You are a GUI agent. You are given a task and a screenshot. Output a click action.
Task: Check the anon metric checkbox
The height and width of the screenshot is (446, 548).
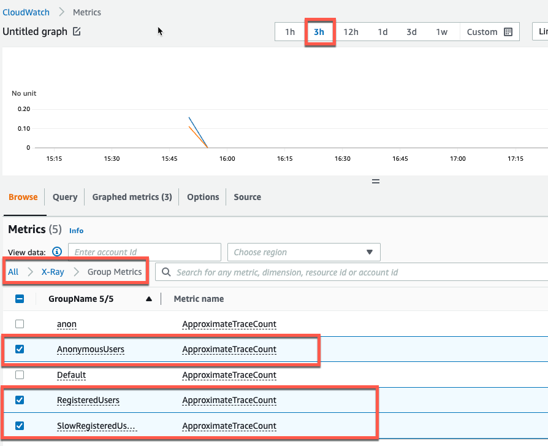(20, 324)
